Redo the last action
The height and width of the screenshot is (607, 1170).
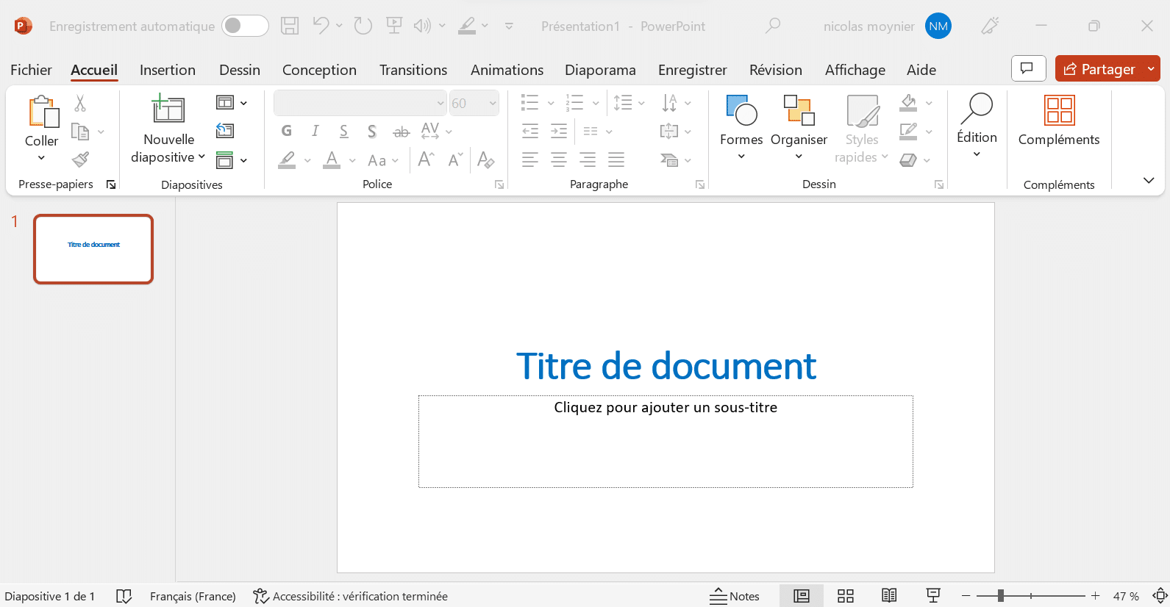pyautogui.click(x=363, y=26)
